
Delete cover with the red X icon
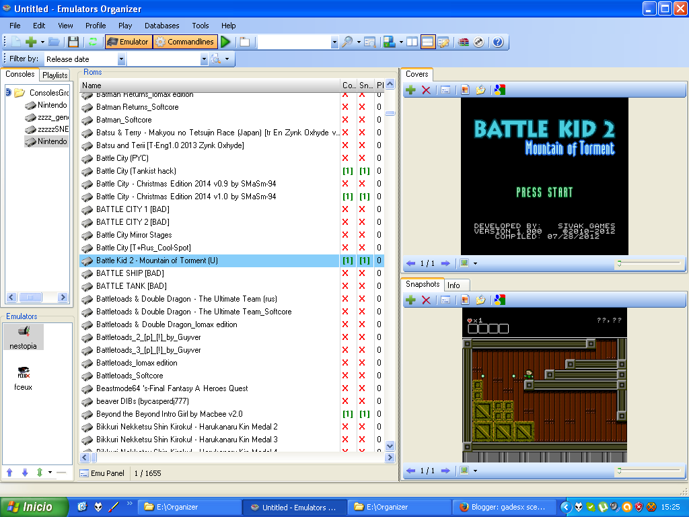pos(426,90)
